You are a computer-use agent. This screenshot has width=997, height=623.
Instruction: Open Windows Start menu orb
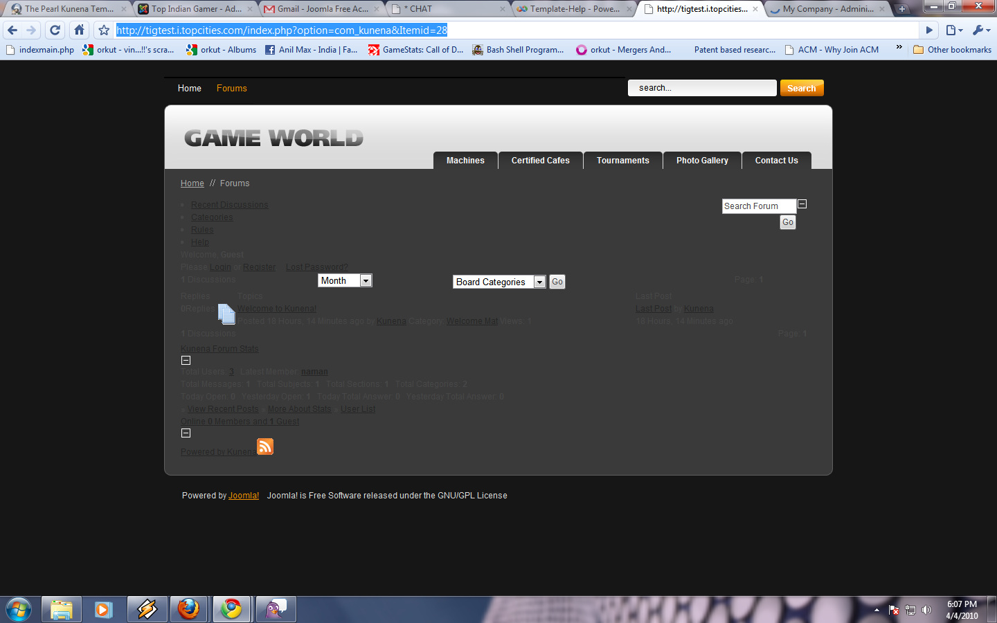pos(19,610)
